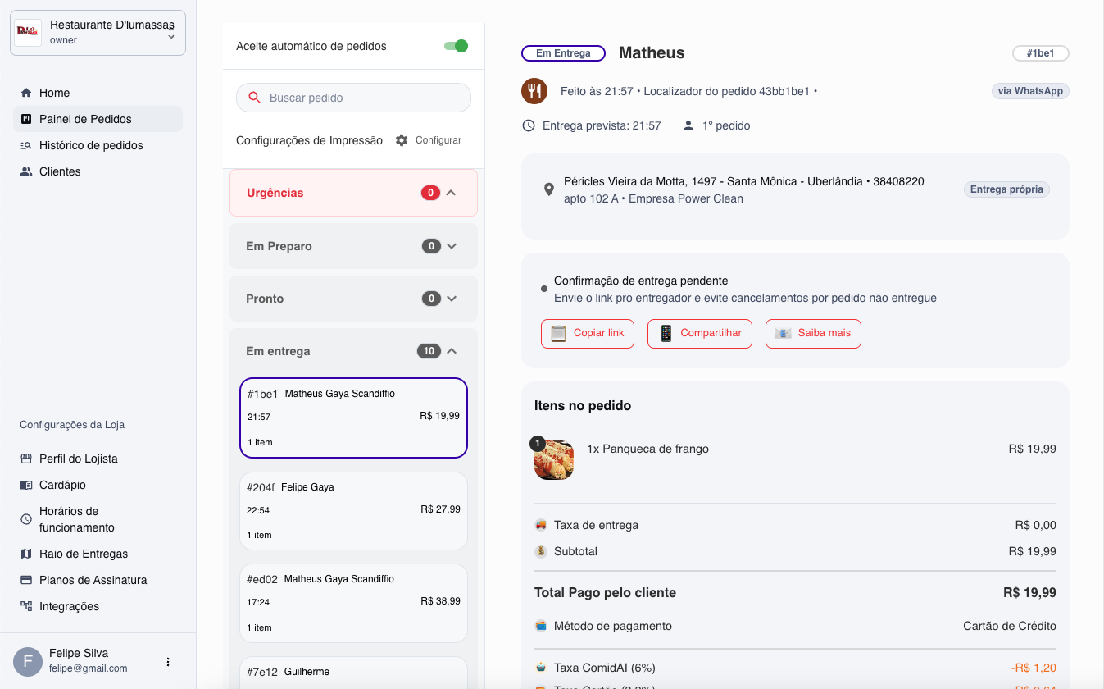Select the Cardápio menu icon
The height and width of the screenshot is (689, 1104).
27,485
